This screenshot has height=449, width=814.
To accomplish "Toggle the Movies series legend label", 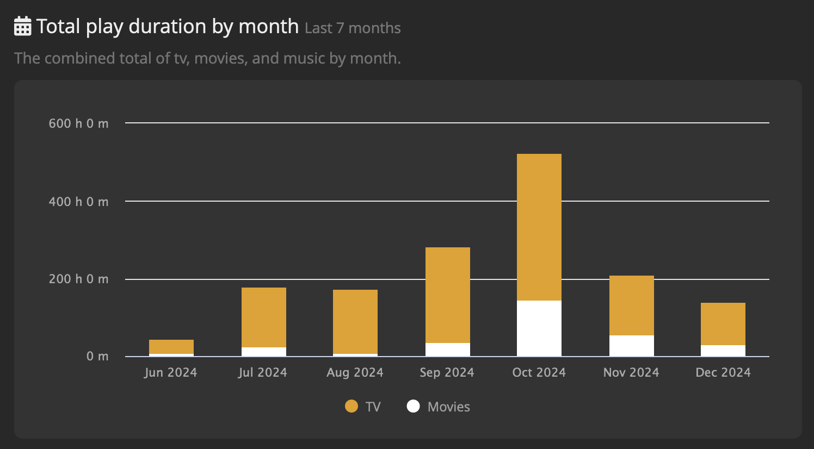I will (x=448, y=407).
